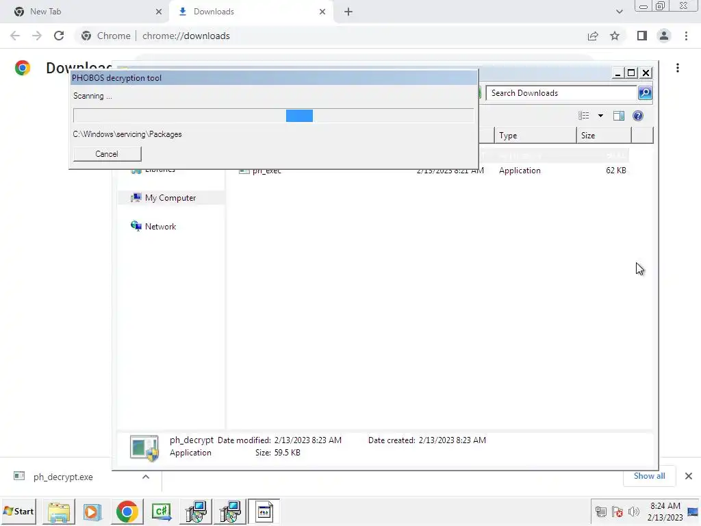The height and width of the screenshot is (526, 701).
Task: Expand the view options dropdown arrow
Action: [600, 116]
